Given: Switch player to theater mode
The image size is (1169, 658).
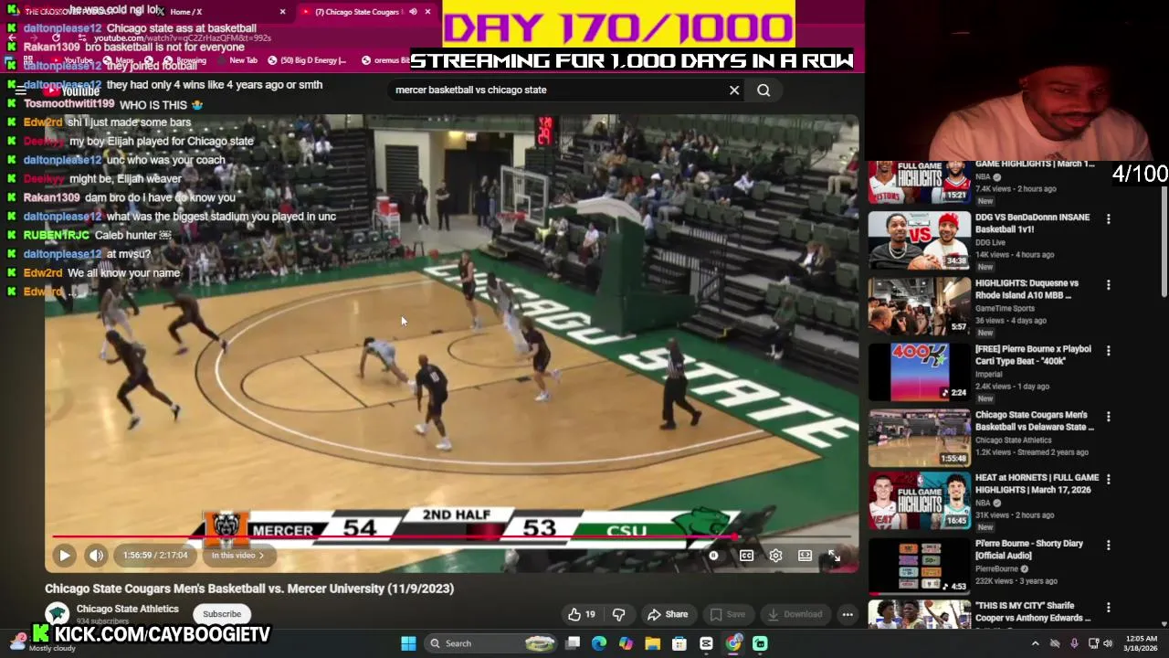Looking at the screenshot, I should pyautogui.click(x=805, y=555).
